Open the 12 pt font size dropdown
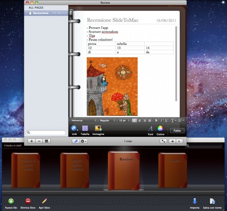Screen dimensions: 227x211 (124, 121)
